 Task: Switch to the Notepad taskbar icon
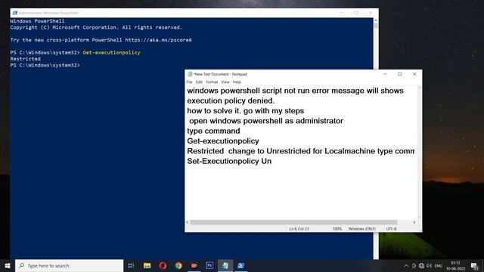tap(225, 265)
